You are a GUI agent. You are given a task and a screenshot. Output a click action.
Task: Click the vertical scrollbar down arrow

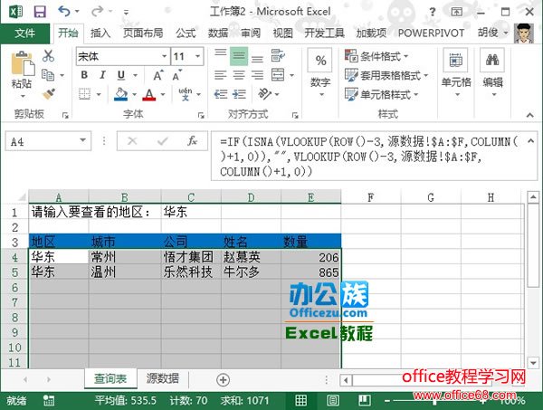533,363
